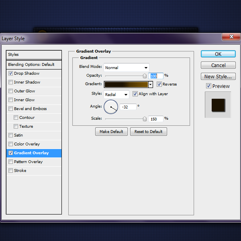Open the Blend Mode dropdown
This screenshot has width=241, height=241.
pos(127,67)
